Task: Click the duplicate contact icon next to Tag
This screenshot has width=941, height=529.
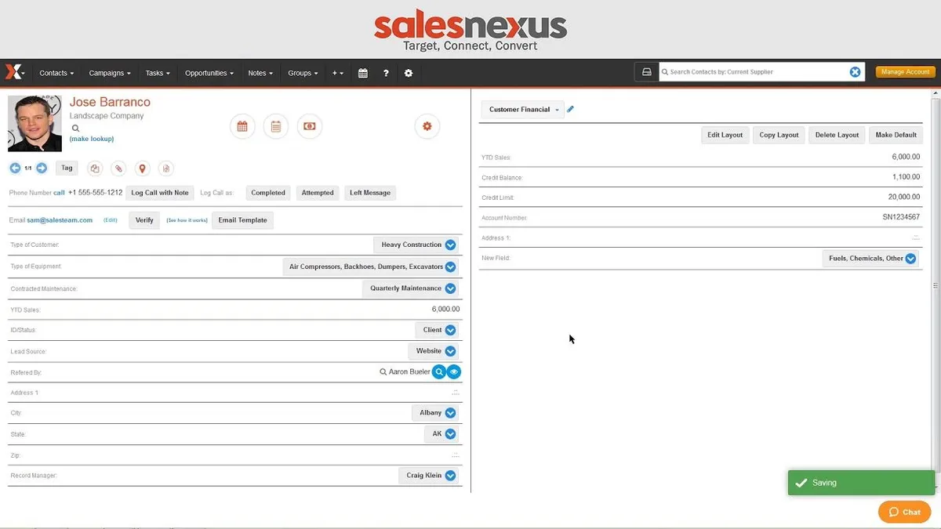Action: [x=94, y=168]
